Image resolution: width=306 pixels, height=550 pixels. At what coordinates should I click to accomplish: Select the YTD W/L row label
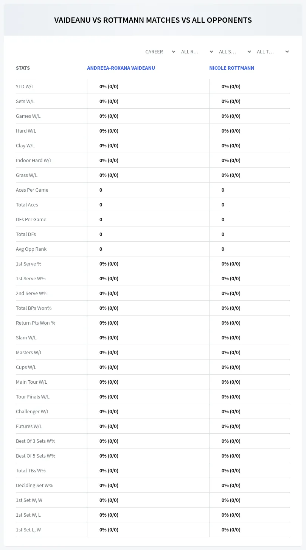[x=25, y=86]
